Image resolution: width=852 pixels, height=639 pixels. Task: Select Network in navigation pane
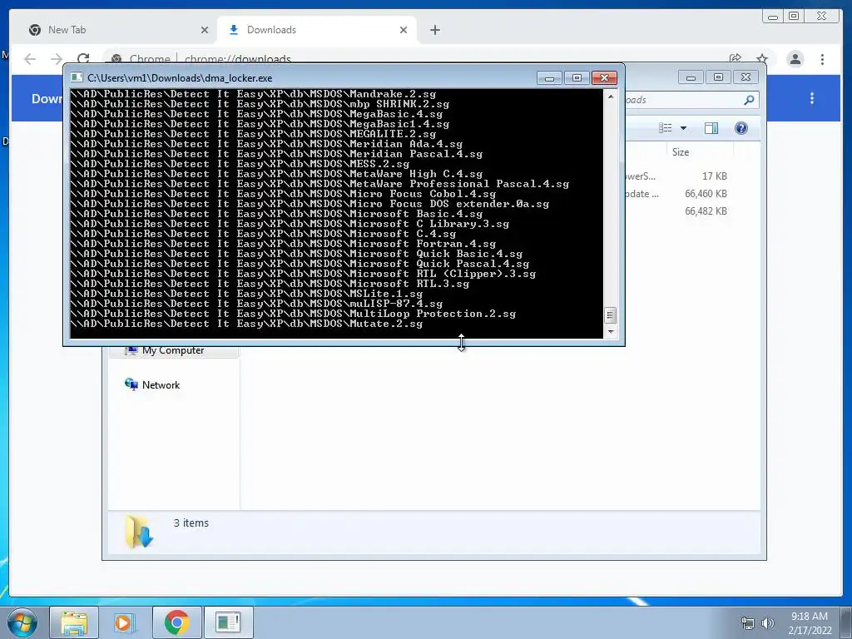[161, 384]
